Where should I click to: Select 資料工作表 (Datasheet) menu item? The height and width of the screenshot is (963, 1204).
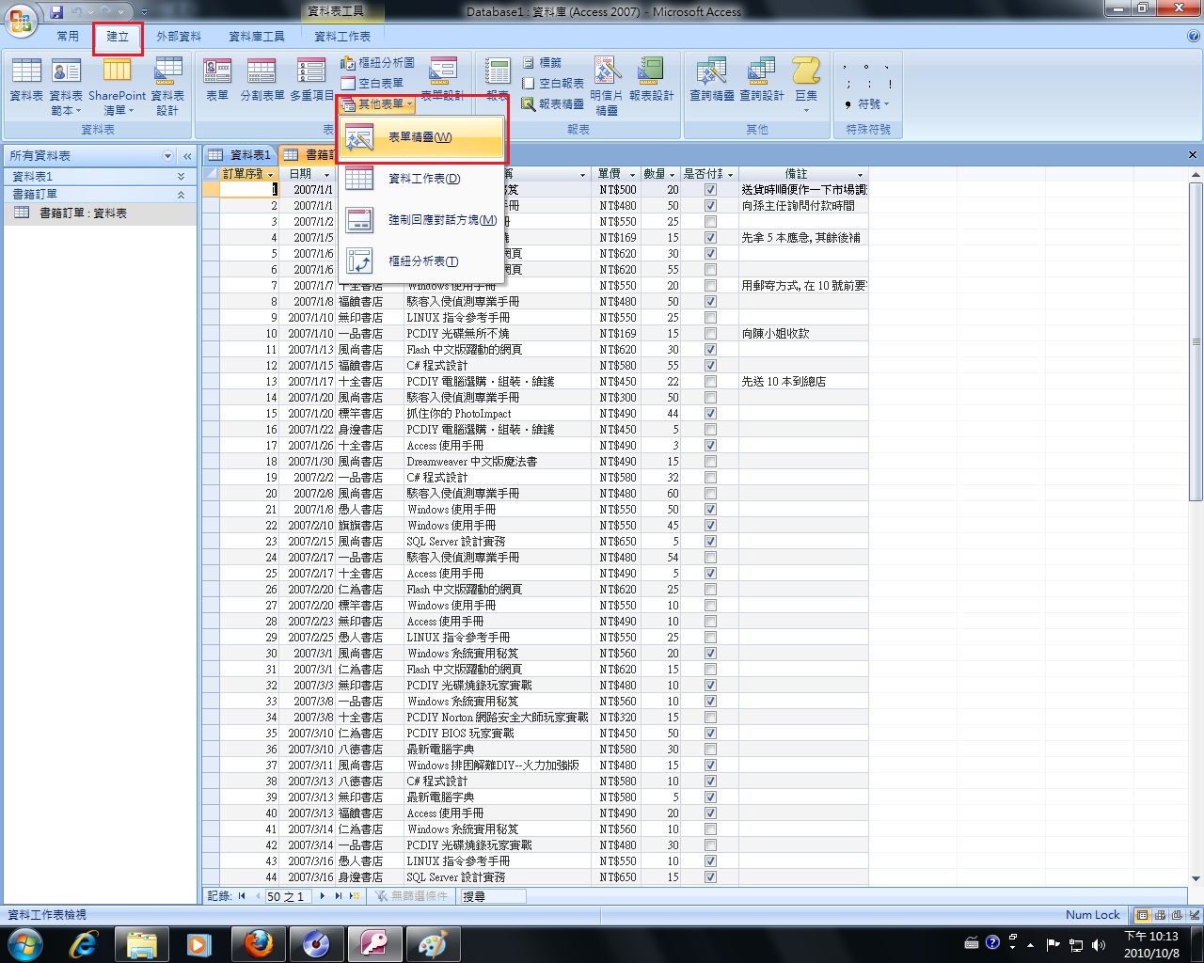tap(422, 178)
